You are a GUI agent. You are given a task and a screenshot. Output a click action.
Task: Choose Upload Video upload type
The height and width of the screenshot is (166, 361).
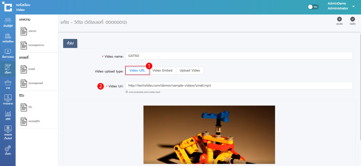tap(190, 70)
